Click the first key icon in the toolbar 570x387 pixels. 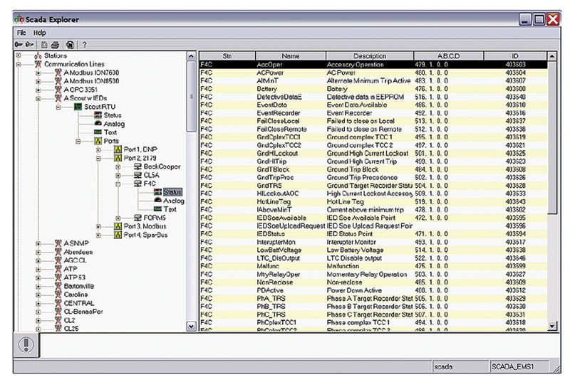coord(19,44)
